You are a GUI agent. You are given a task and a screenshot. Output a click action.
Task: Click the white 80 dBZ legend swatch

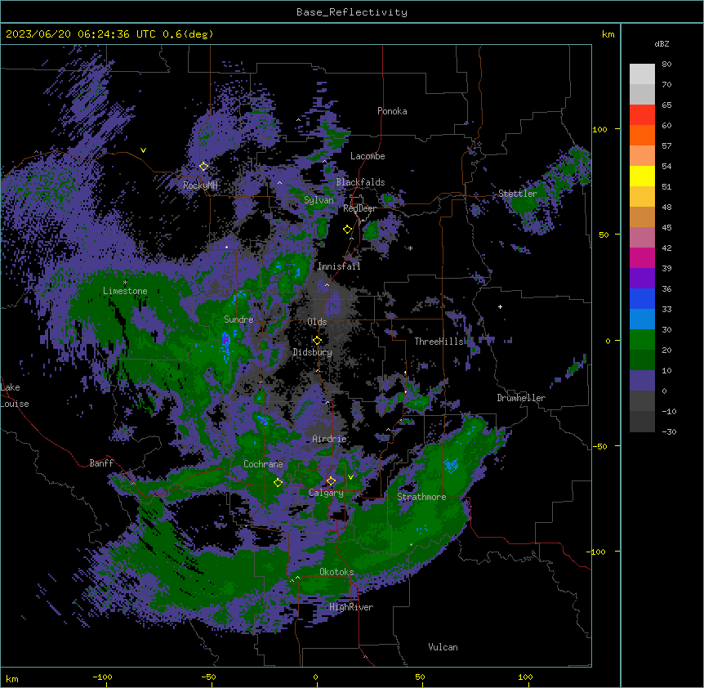[x=642, y=74]
